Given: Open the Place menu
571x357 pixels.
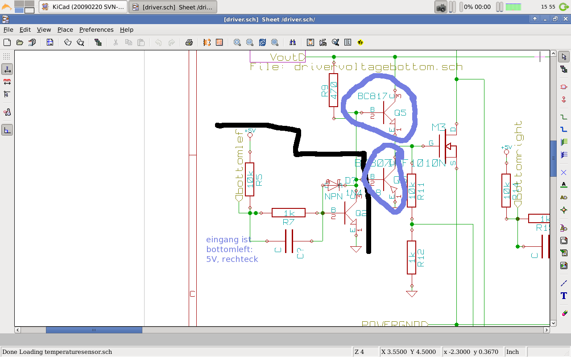Looking at the screenshot, I should 65,29.
